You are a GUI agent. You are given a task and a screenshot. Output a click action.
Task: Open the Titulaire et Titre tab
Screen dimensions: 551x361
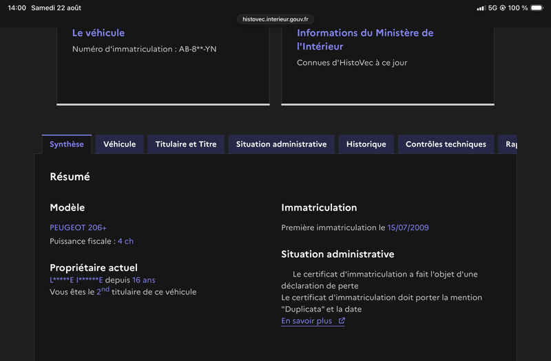tap(186, 144)
